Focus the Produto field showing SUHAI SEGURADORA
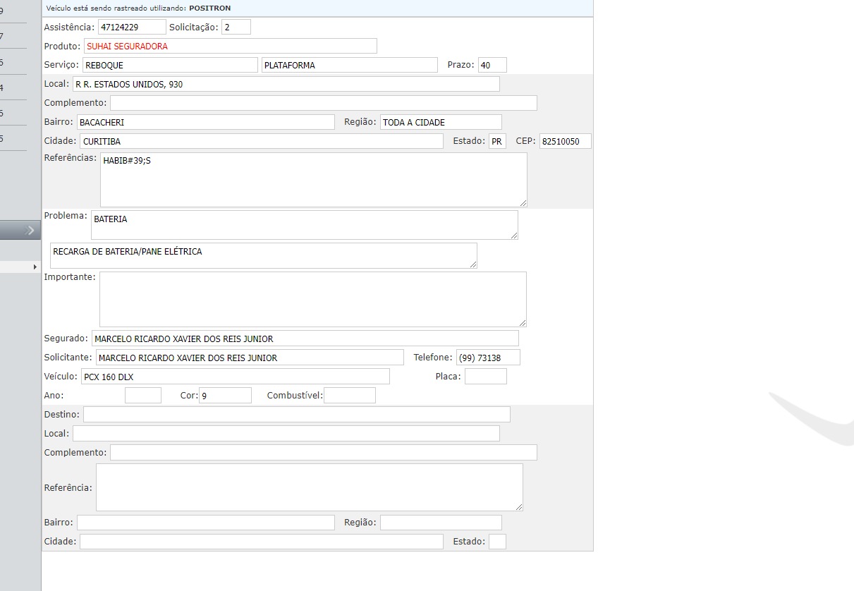This screenshot has width=854, height=591. coord(230,47)
